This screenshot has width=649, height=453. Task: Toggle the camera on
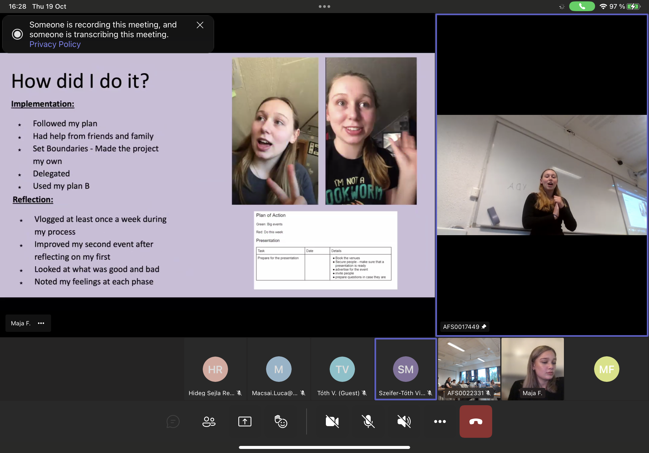tap(332, 421)
